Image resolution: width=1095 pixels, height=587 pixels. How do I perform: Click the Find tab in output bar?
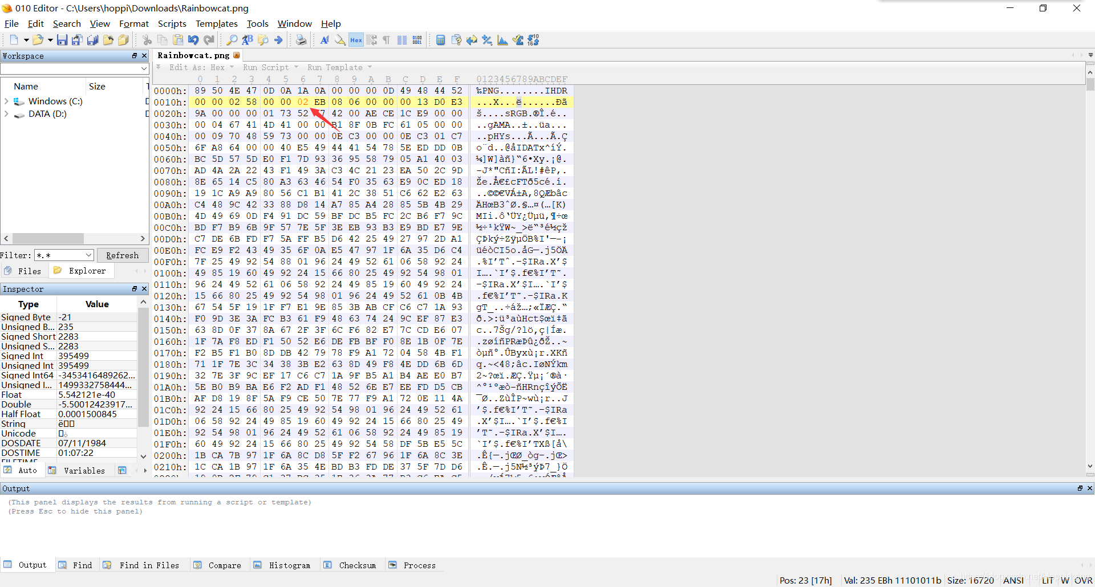pos(75,565)
